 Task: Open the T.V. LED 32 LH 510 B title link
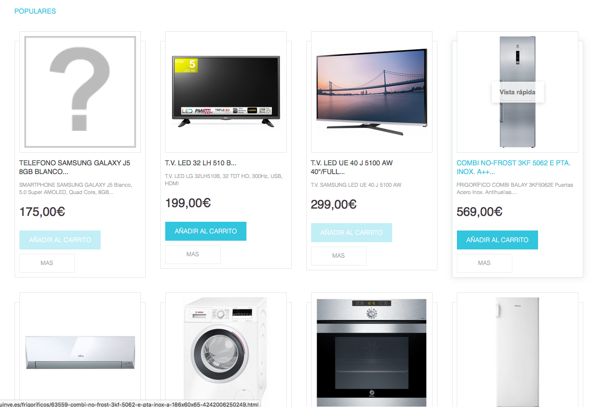pyautogui.click(x=201, y=163)
